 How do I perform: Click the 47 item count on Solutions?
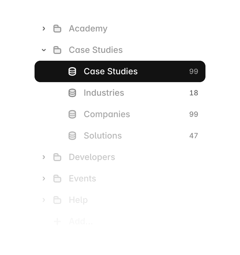(x=194, y=136)
